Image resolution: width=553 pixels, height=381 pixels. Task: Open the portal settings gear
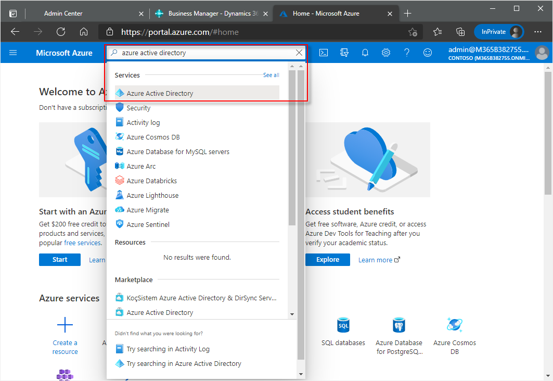[386, 53]
